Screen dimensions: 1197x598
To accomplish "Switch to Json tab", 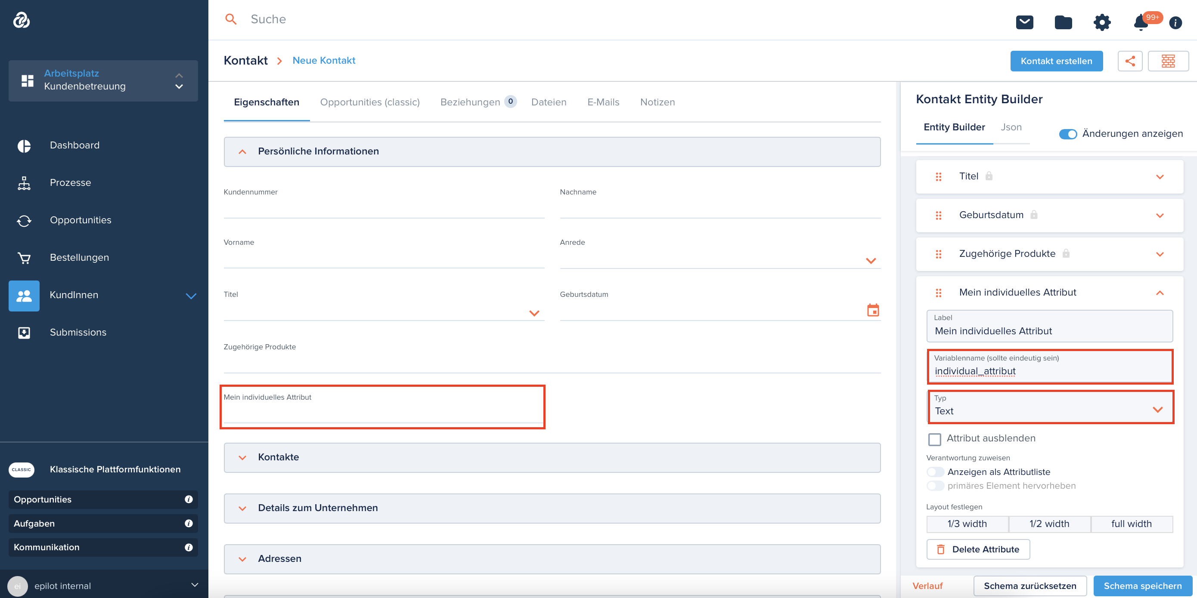I will point(1011,127).
